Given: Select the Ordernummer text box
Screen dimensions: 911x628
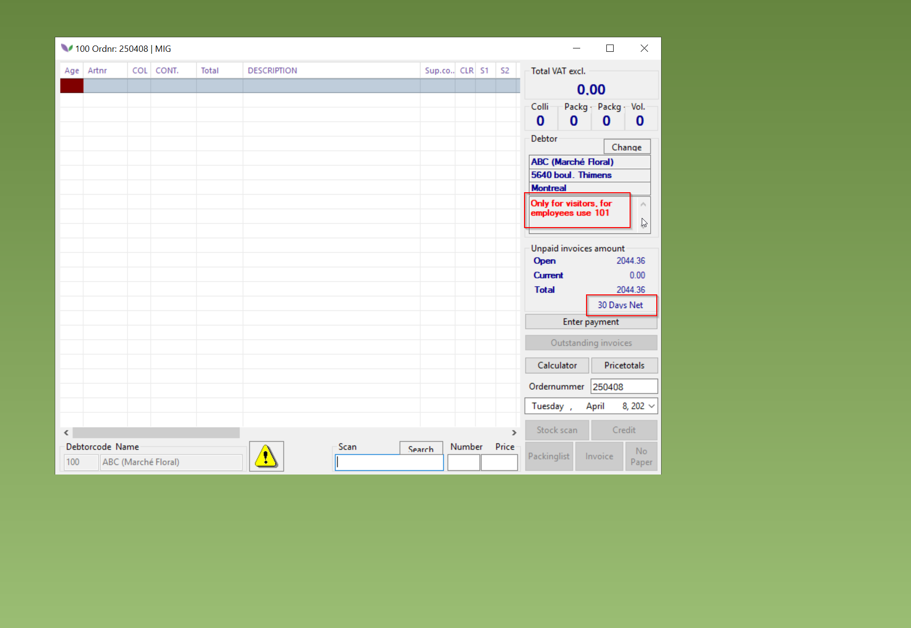Looking at the screenshot, I should click(x=623, y=387).
